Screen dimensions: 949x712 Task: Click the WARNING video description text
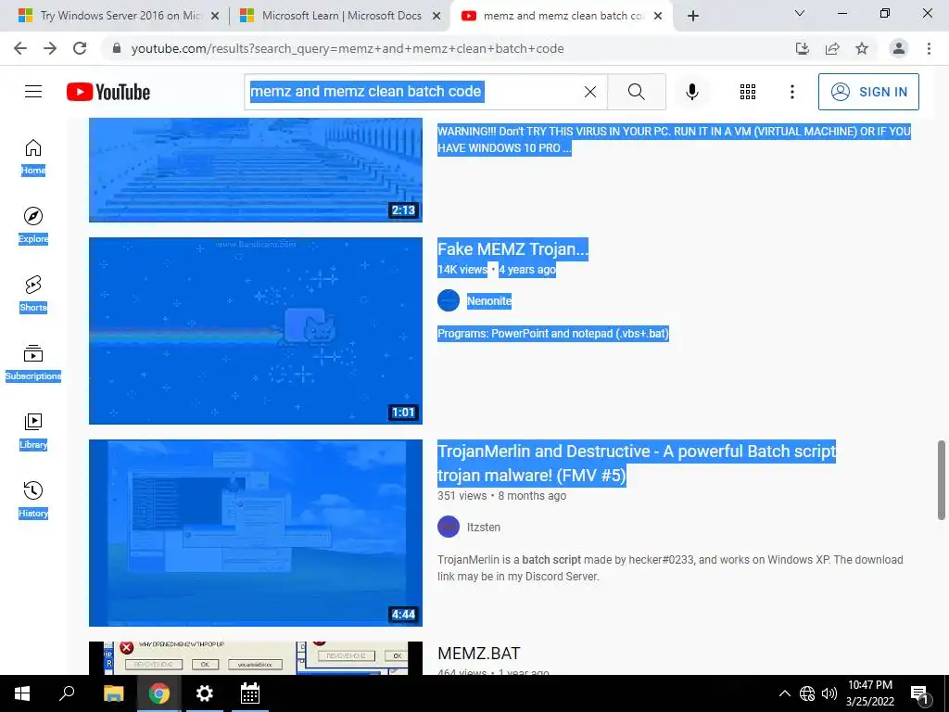tap(675, 140)
